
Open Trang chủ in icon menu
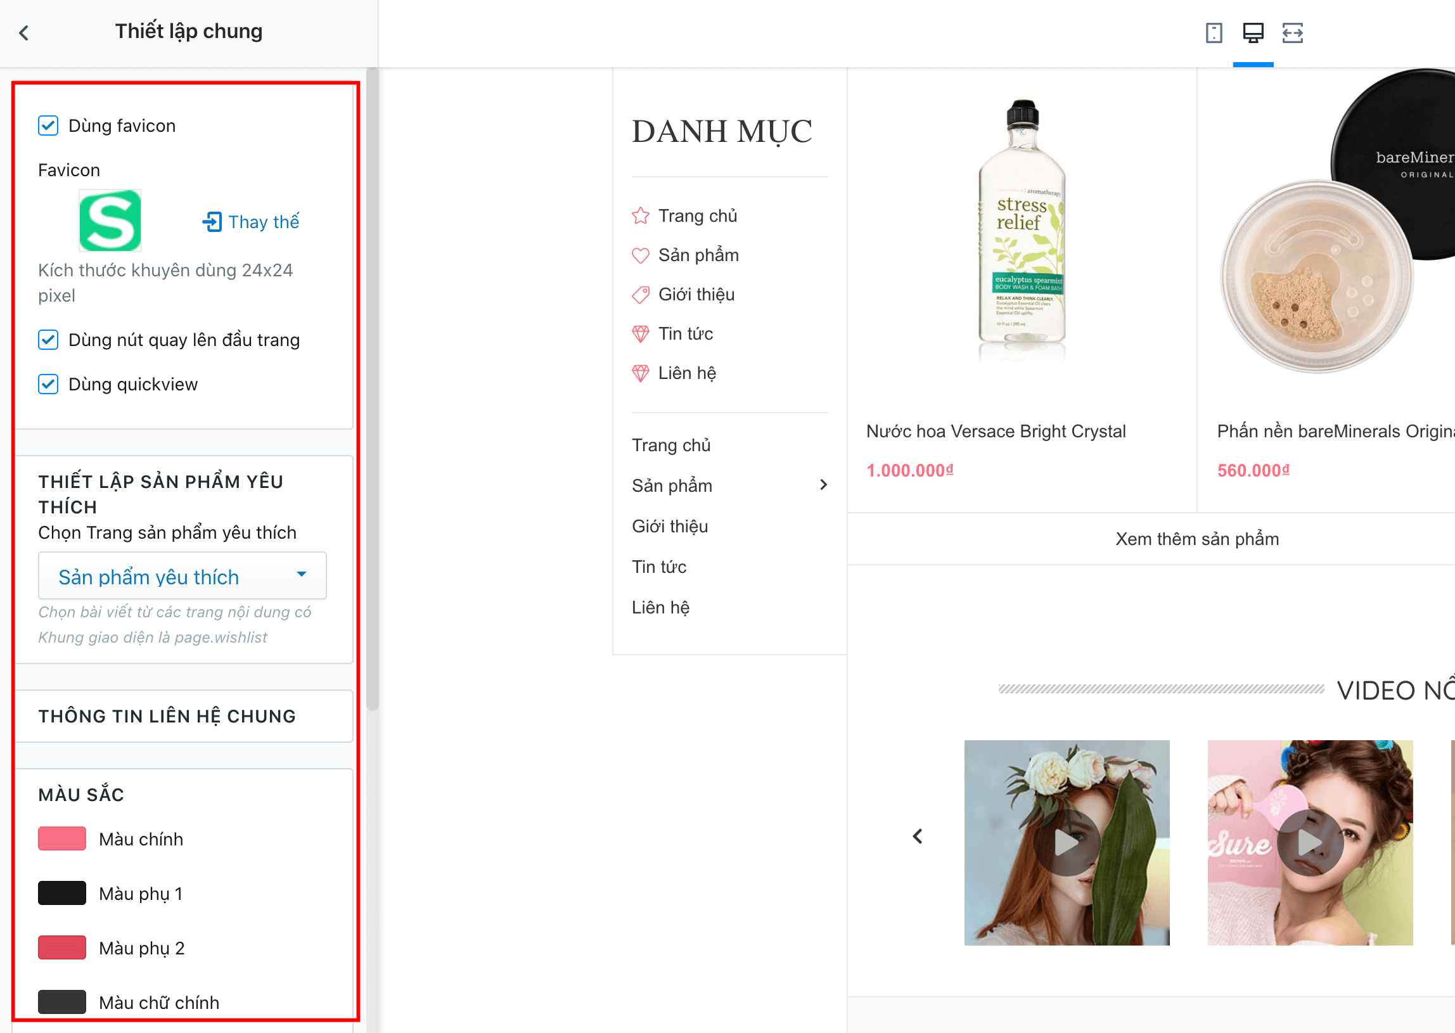[698, 216]
